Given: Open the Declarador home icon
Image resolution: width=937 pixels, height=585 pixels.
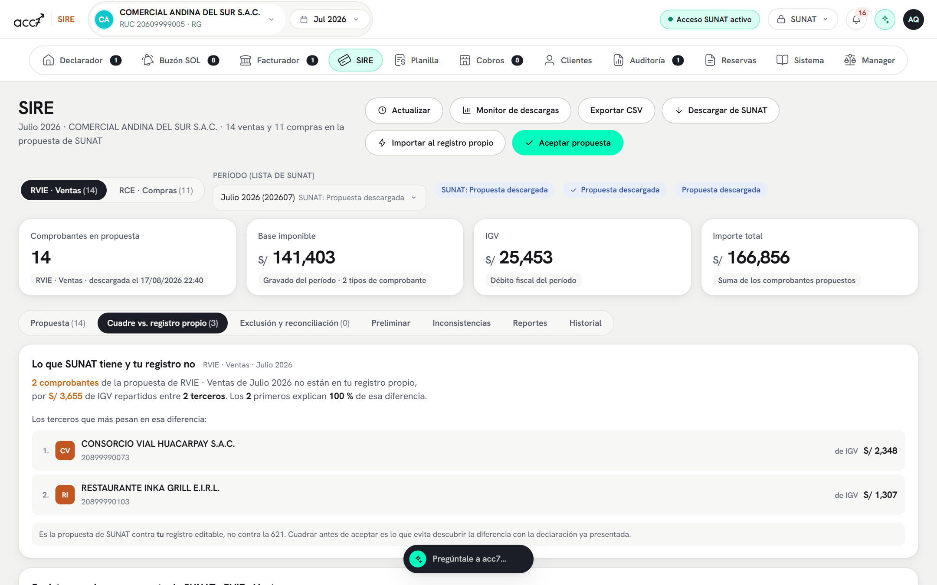Looking at the screenshot, I should pos(49,60).
